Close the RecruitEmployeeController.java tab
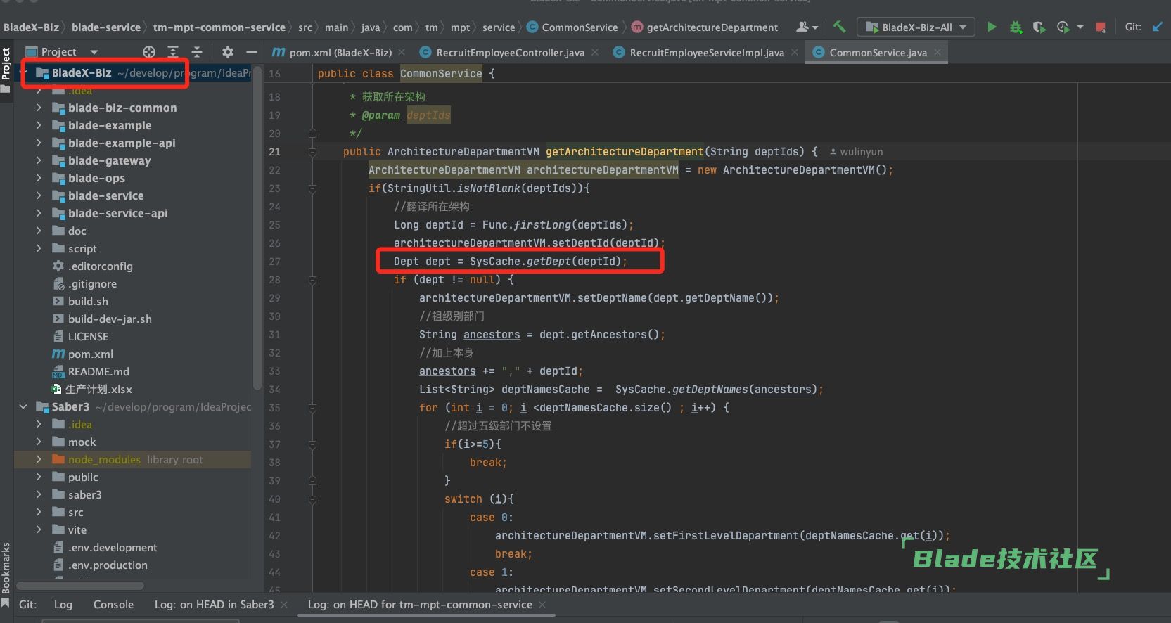This screenshot has height=623, width=1171. coord(595,52)
